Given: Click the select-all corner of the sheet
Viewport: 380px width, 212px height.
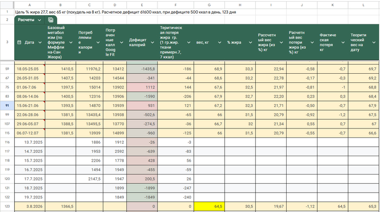Looking at the screenshot, I should [7, 5].
